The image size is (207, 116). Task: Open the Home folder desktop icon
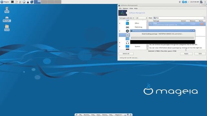[7, 28]
